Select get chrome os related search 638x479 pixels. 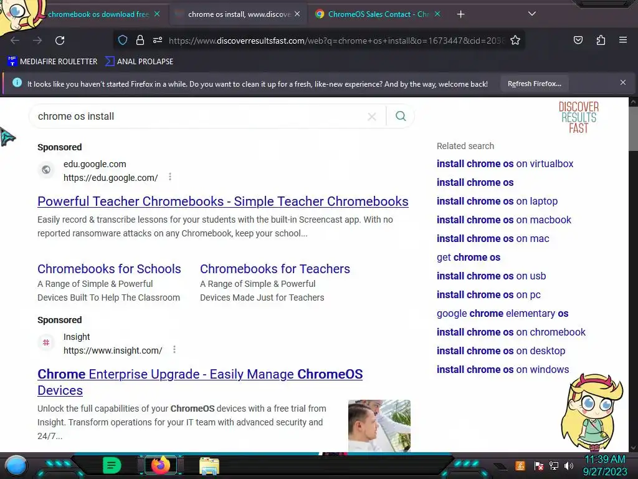tap(469, 258)
